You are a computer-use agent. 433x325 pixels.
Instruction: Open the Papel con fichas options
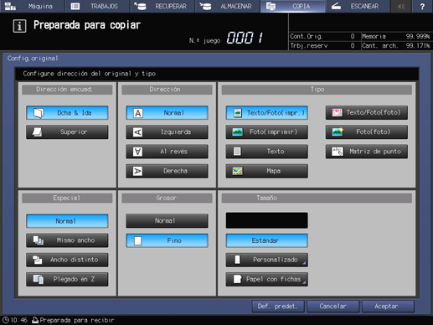tap(266, 279)
